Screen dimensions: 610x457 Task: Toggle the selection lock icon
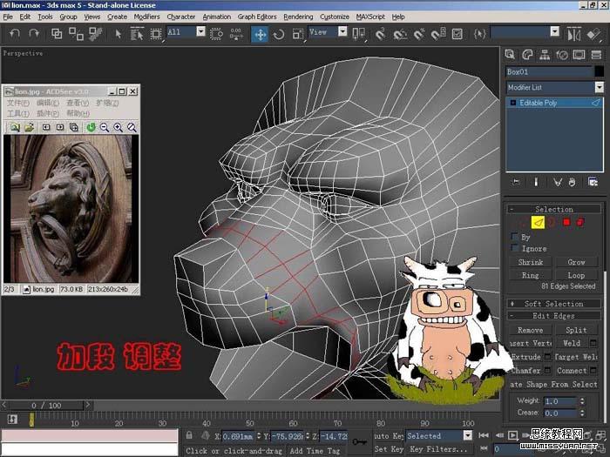click(189, 435)
